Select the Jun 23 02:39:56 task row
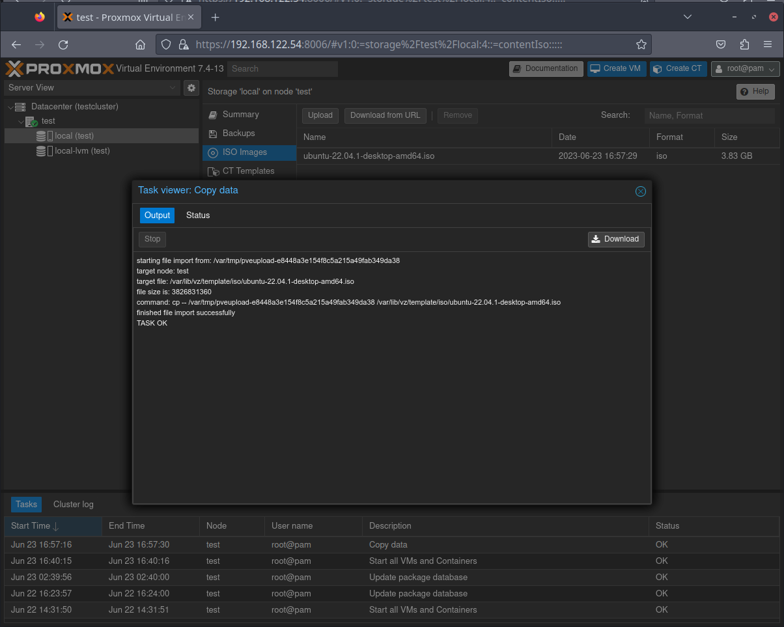 391,577
